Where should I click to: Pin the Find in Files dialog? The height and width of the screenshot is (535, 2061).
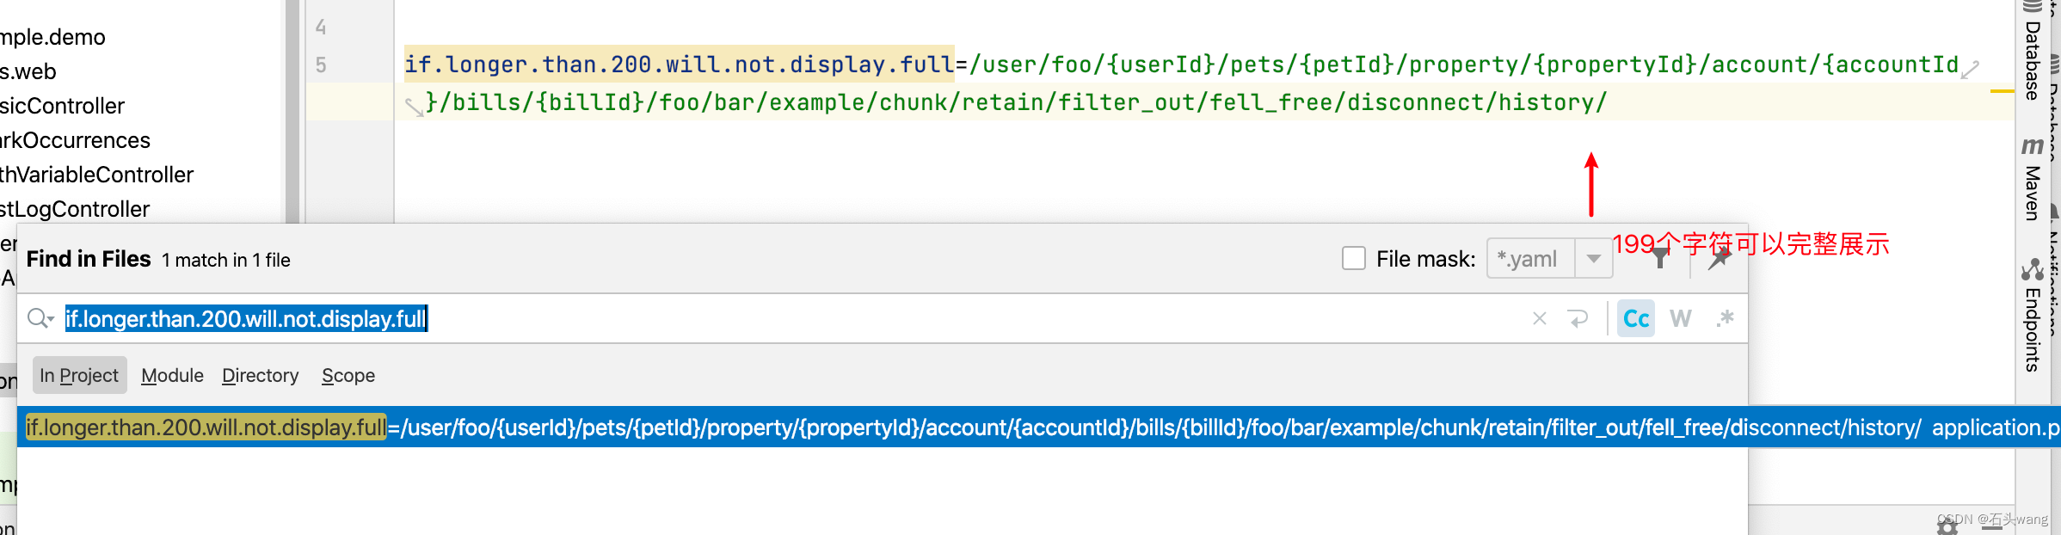(x=1719, y=258)
